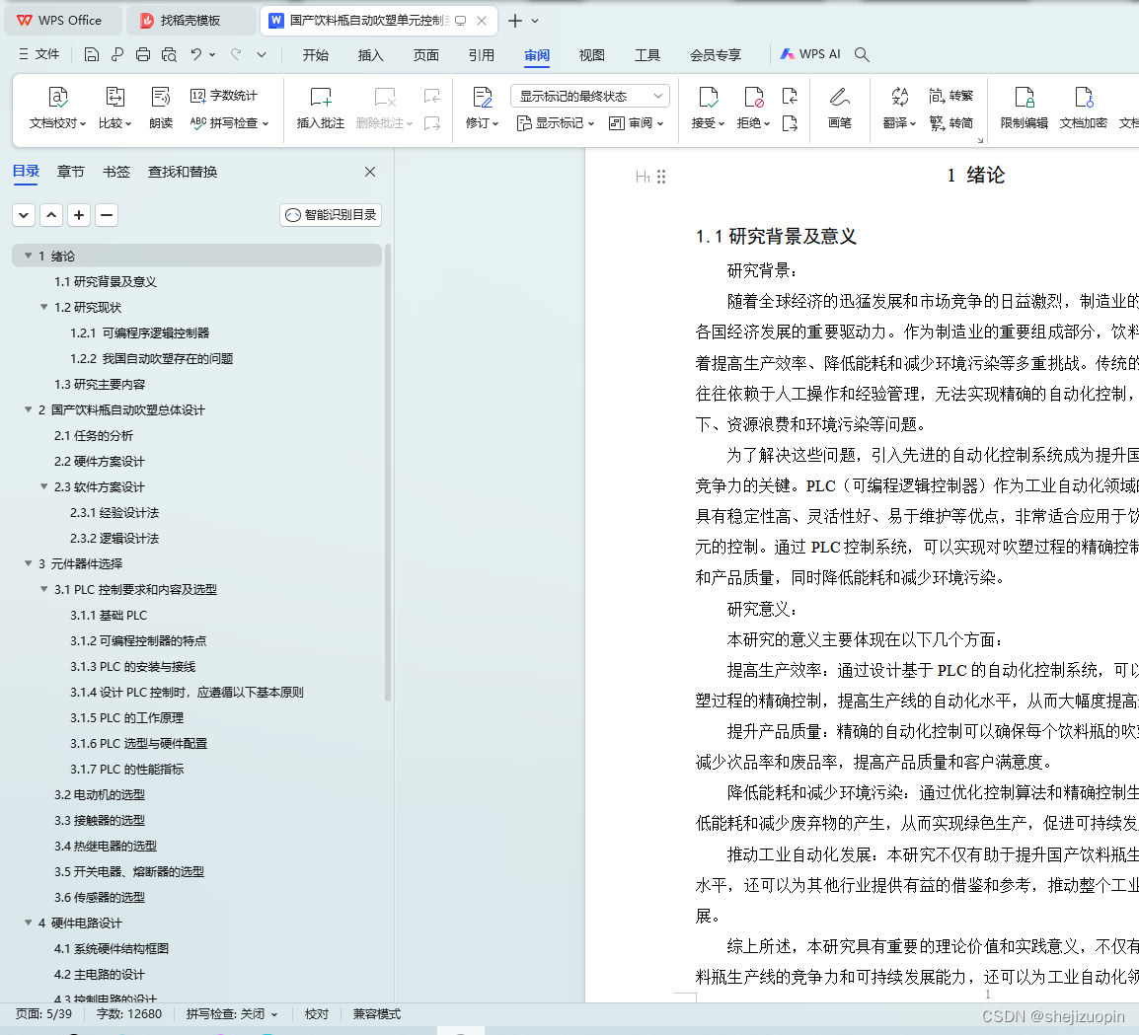Screen dimensions: 1139x1035
Task: Click the Print icon in quick toolbar
Action: (x=143, y=54)
